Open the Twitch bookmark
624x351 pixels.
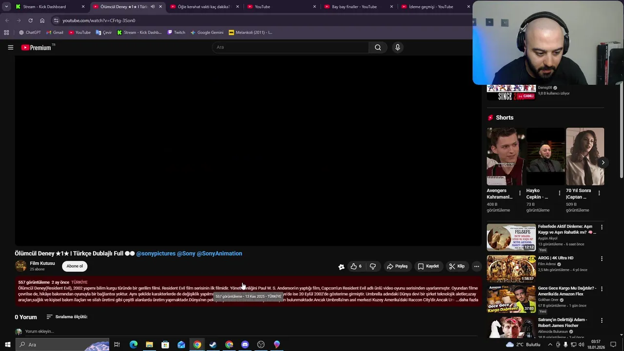click(176, 33)
